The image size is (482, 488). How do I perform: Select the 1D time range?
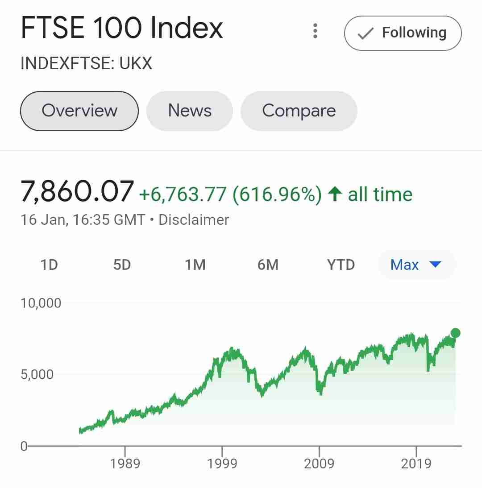[x=49, y=265]
